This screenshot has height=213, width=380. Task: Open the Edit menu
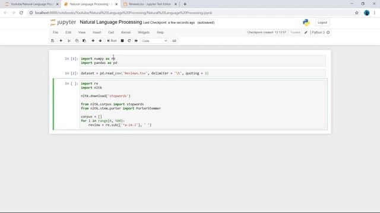click(x=68, y=33)
